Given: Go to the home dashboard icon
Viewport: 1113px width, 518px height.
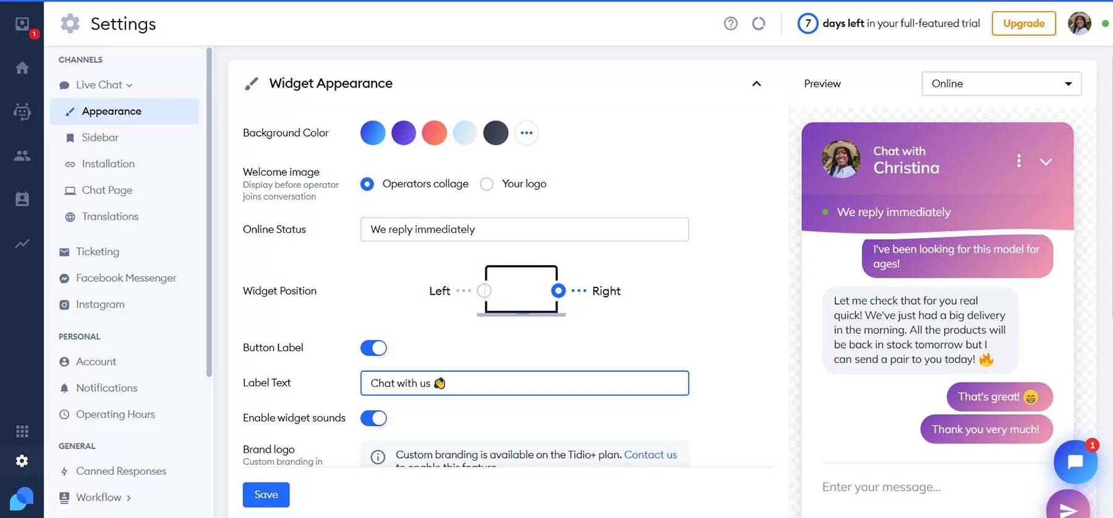Looking at the screenshot, I should click(x=22, y=68).
